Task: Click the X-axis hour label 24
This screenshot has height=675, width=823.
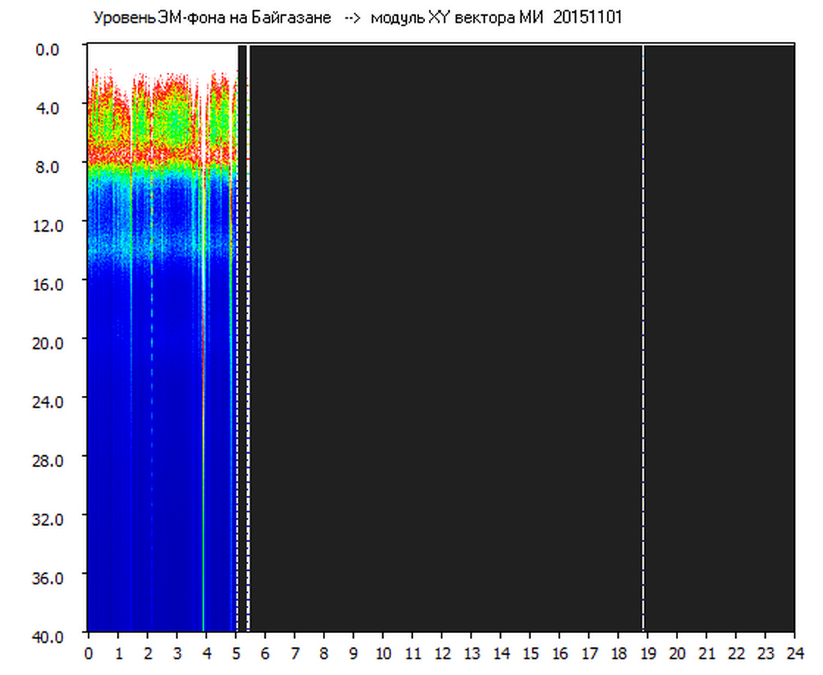Action: pos(795,653)
